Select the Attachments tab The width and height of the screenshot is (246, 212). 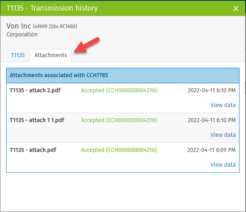click(x=51, y=55)
